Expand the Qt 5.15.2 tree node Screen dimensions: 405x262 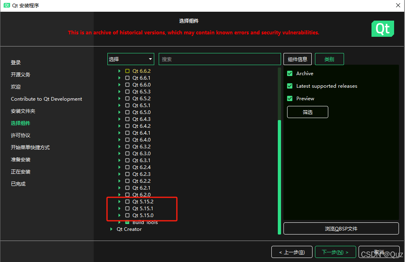click(120, 201)
